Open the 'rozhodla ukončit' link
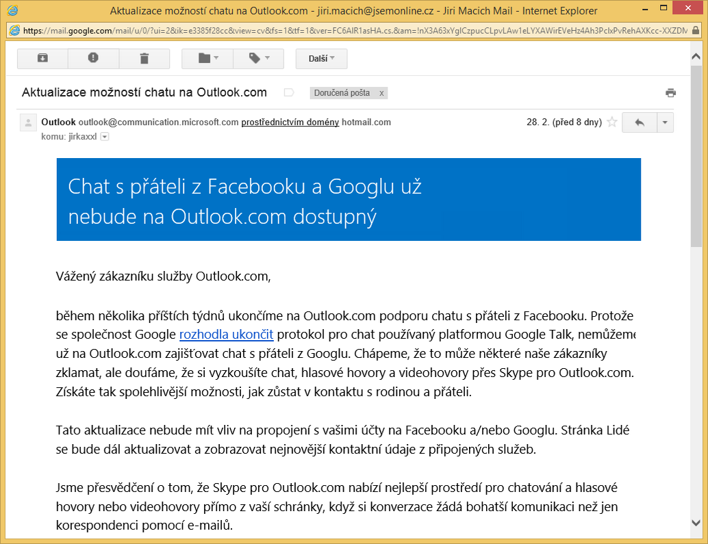The width and height of the screenshot is (708, 544). click(x=226, y=335)
